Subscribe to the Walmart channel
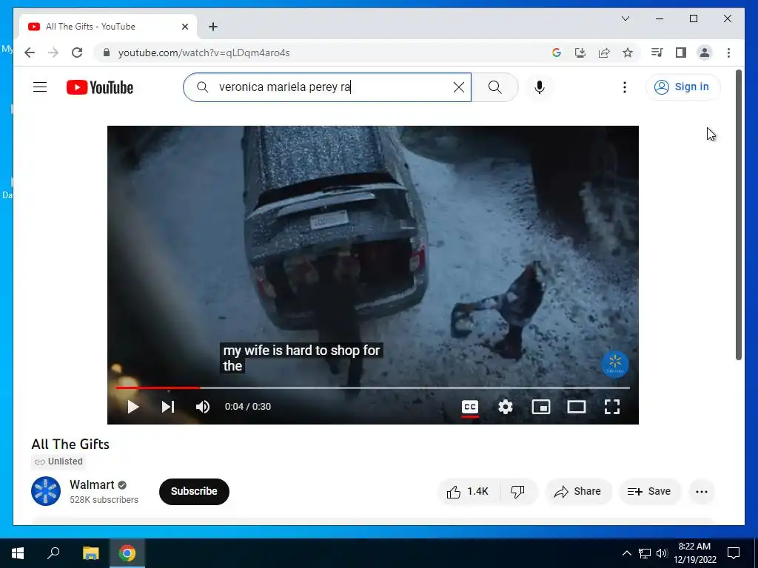 pos(194,491)
